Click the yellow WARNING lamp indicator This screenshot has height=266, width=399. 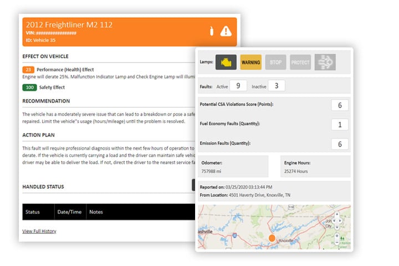click(250, 63)
